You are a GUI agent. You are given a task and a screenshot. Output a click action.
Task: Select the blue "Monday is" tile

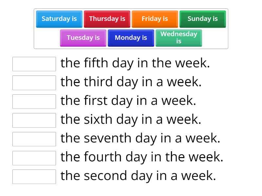coord(131,38)
